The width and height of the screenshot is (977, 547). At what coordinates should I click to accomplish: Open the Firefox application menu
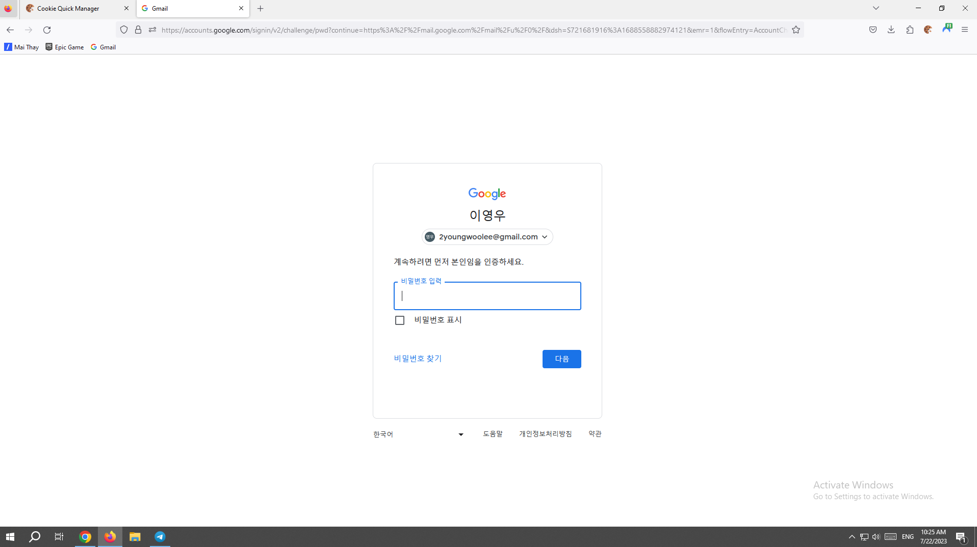(x=965, y=30)
